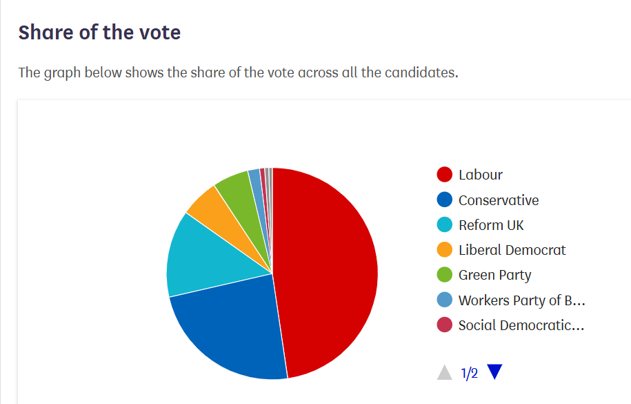Click the red Labour legend dot
Image resolution: width=631 pixels, height=404 pixels.
pyautogui.click(x=445, y=175)
